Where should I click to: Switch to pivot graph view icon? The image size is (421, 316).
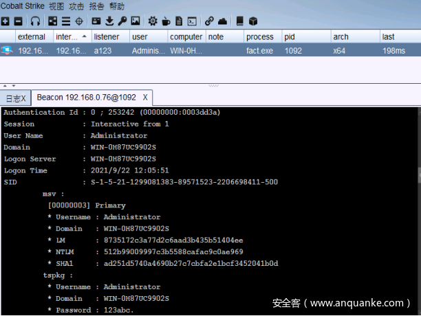52,21
